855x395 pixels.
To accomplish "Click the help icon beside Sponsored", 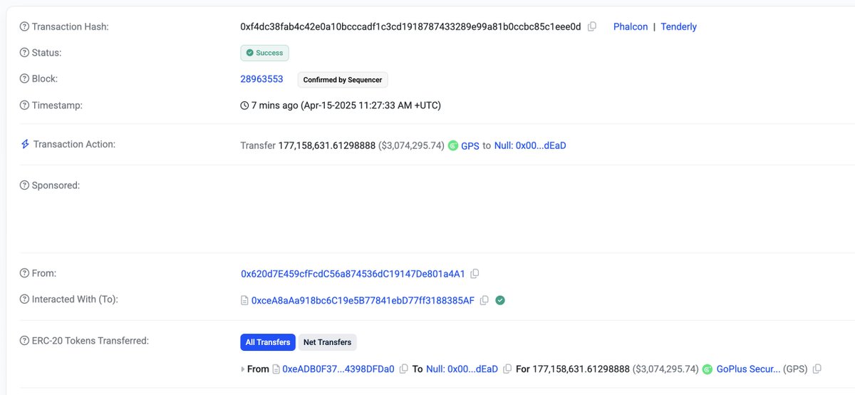I will tap(25, 185).
